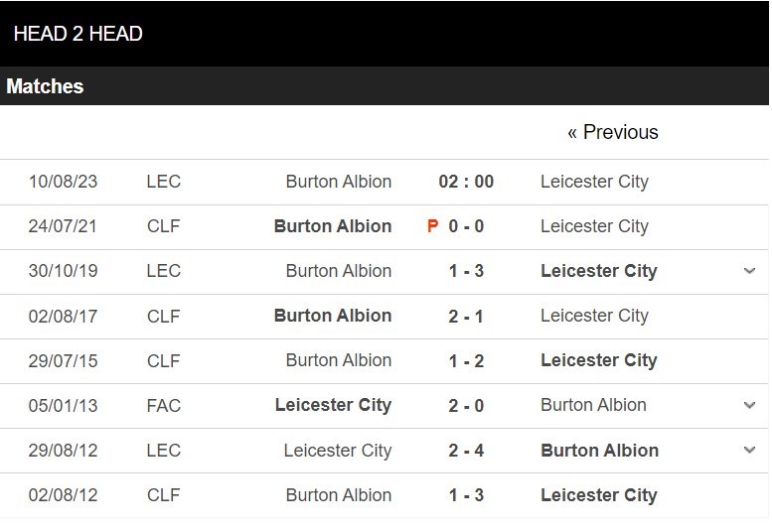Click the CLF label on 02/08/12 row
The height and width of the screenshot is (531, 772).
coord(164,495)
